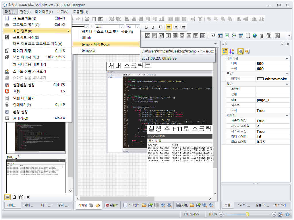Add a new page icon in page panel
This screenshot has height=220, width=294.
click(14, 197)
